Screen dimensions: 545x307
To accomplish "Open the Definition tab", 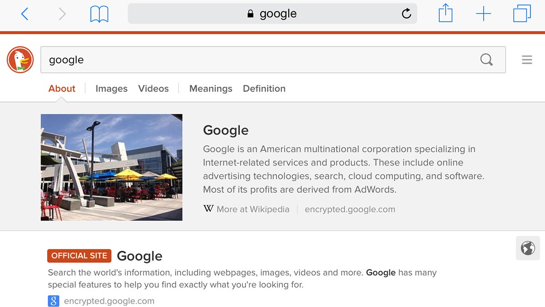I will pos(264,89).
